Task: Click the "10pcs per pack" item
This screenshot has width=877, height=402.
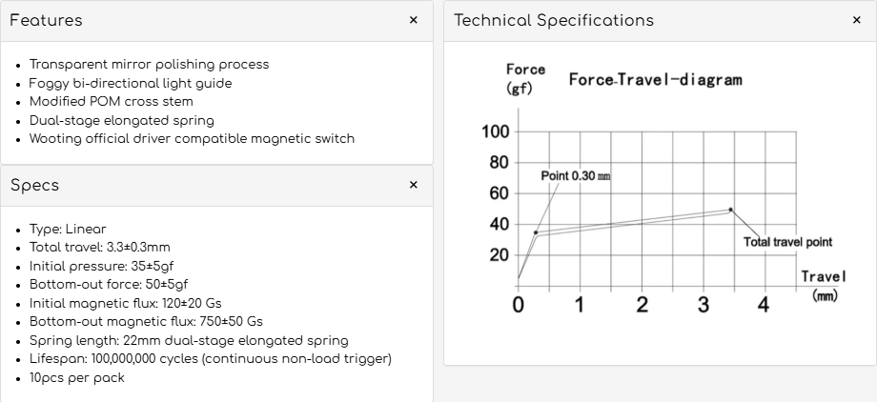Action: [76, 377]
